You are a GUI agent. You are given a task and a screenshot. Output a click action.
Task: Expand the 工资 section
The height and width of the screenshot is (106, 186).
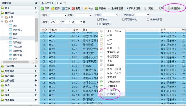[35, 90]
